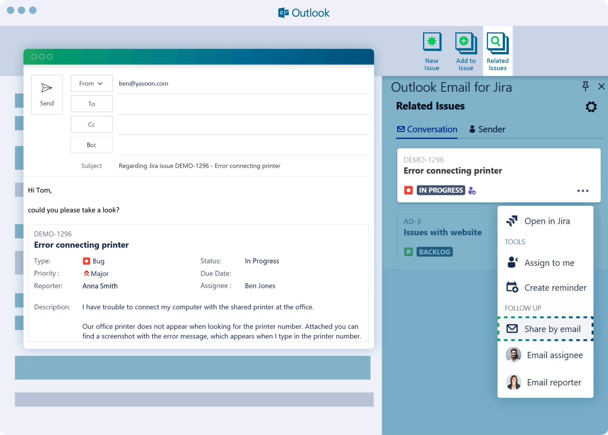This screenshot has height=435, width=608.
Task: Open the Related Issues ribbon button
Action: point(498,51)
